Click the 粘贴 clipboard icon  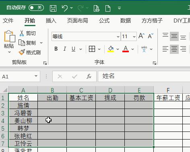pyautogui.click(x=9, y=36)
